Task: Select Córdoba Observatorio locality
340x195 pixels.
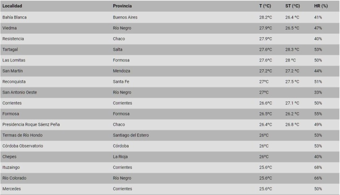Action: click(x=23, y=146)
